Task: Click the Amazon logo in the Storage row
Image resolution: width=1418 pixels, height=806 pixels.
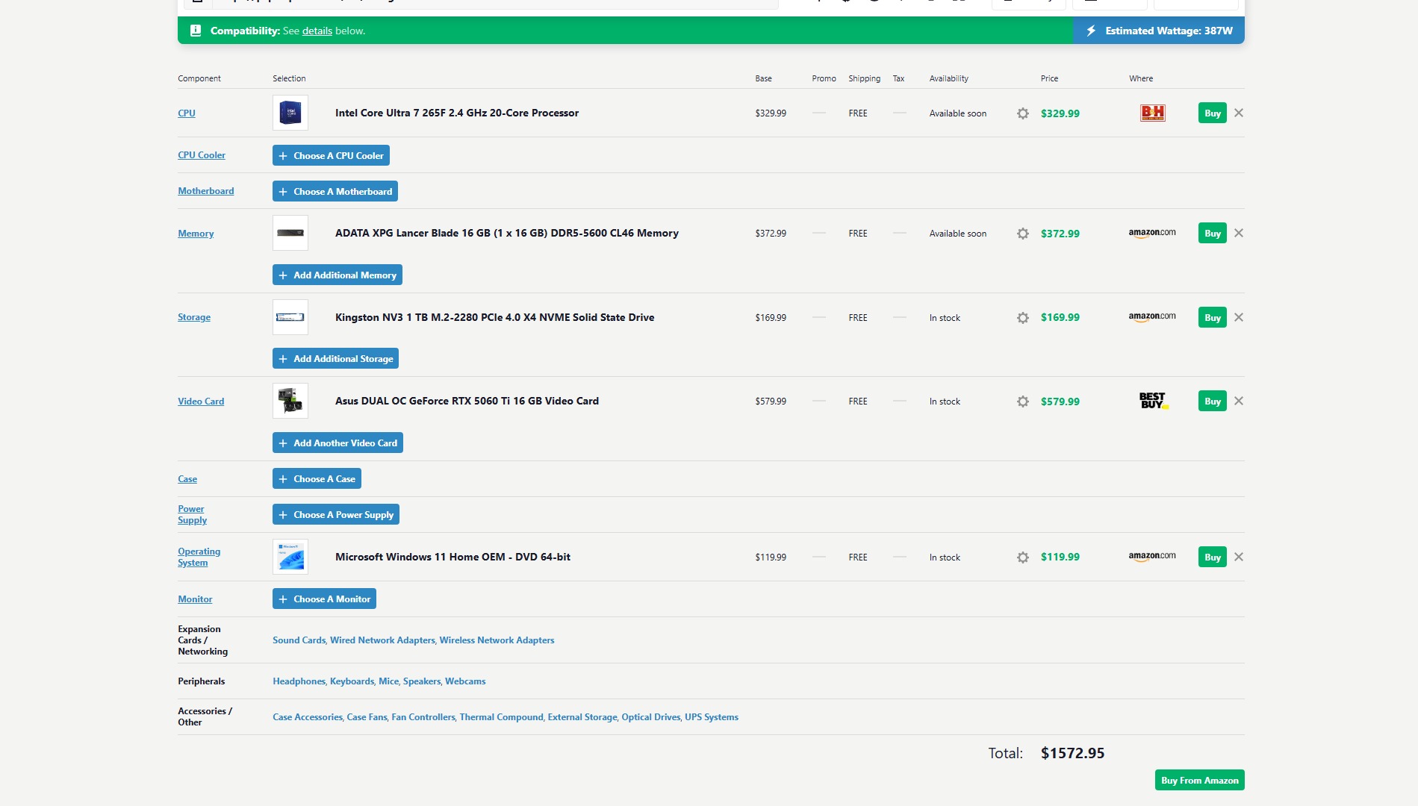Action: [1152, 317]
